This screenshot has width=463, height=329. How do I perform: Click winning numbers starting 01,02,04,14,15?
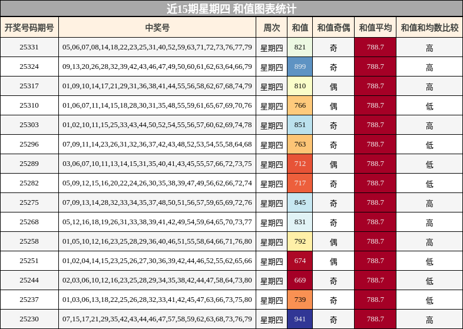[x=157, y=261]
